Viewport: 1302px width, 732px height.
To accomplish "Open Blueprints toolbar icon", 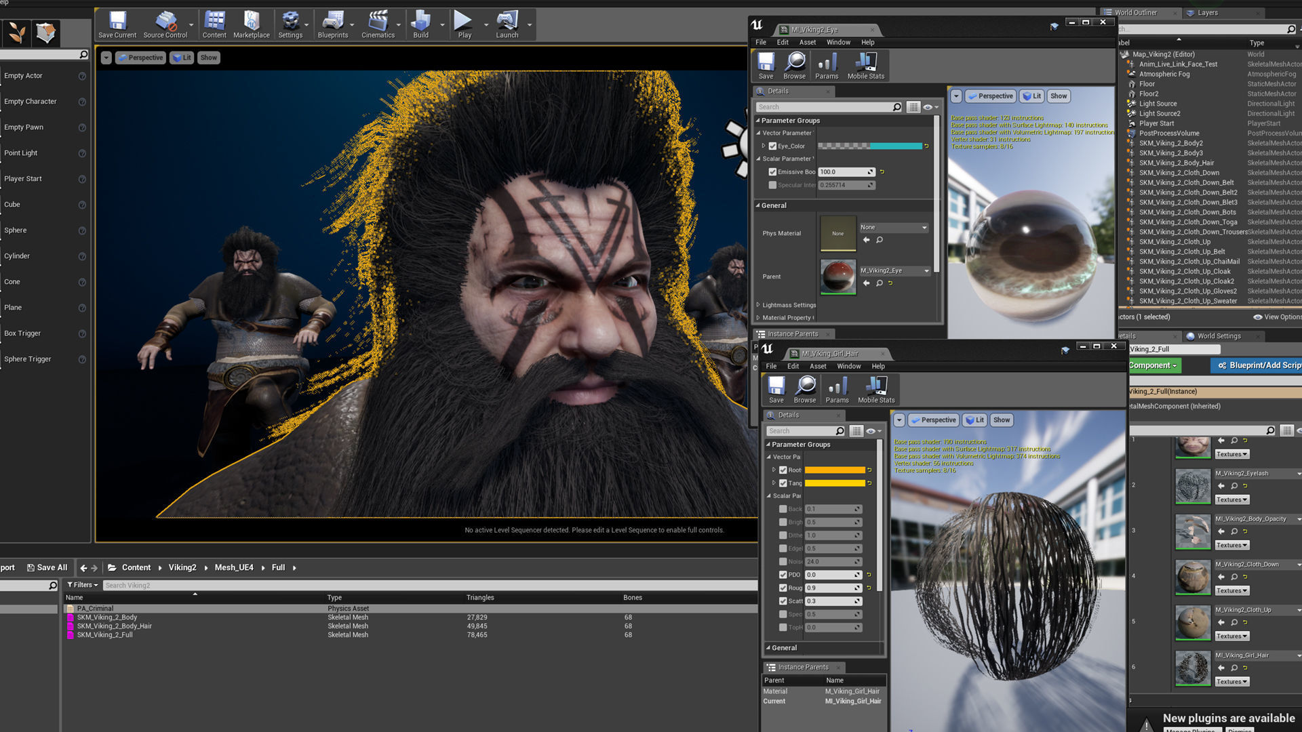I will click(332, 25).
